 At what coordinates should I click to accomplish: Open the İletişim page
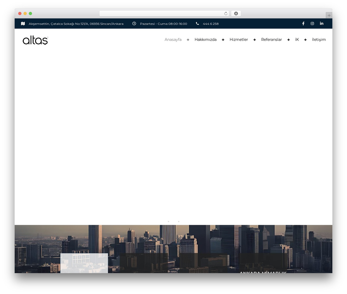pos(319,40)
